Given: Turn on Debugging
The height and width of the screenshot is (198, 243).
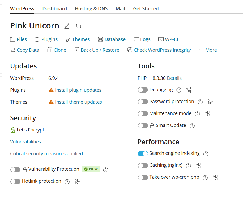Looking at the screenshot, I should pyautogui.click(x=143, y=90).
